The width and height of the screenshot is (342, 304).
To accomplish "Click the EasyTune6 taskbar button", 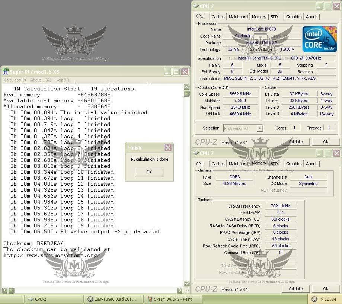I will [x=114, y=299].
